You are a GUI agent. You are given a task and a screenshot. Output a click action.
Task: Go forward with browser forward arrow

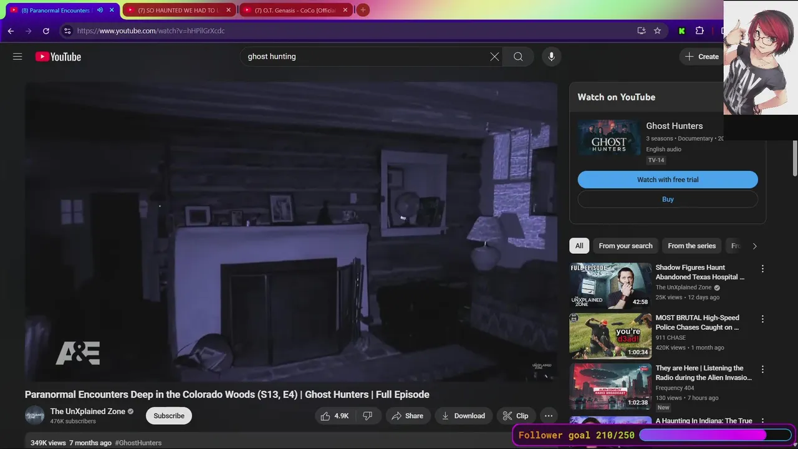point(28,31)
